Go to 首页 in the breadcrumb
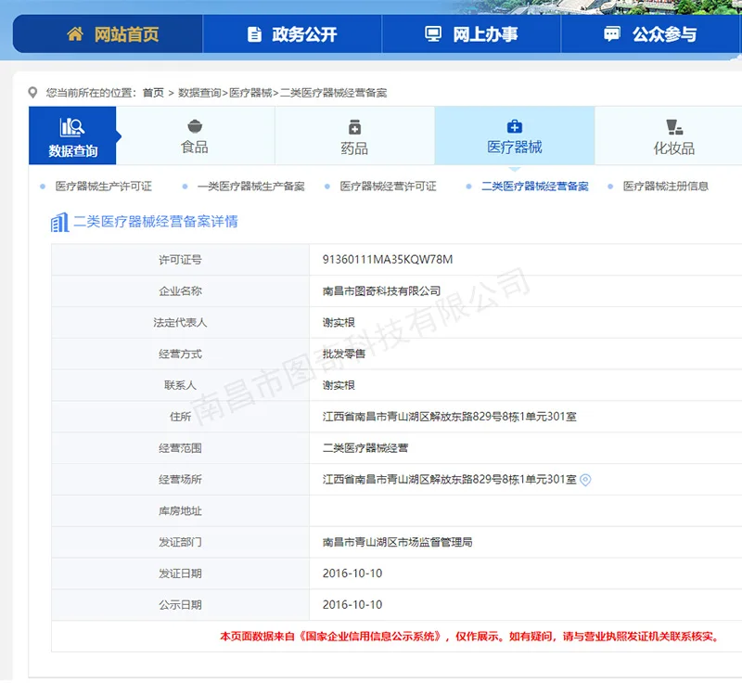The height and width of the screenshot is (696, 742). click(153, 93)
